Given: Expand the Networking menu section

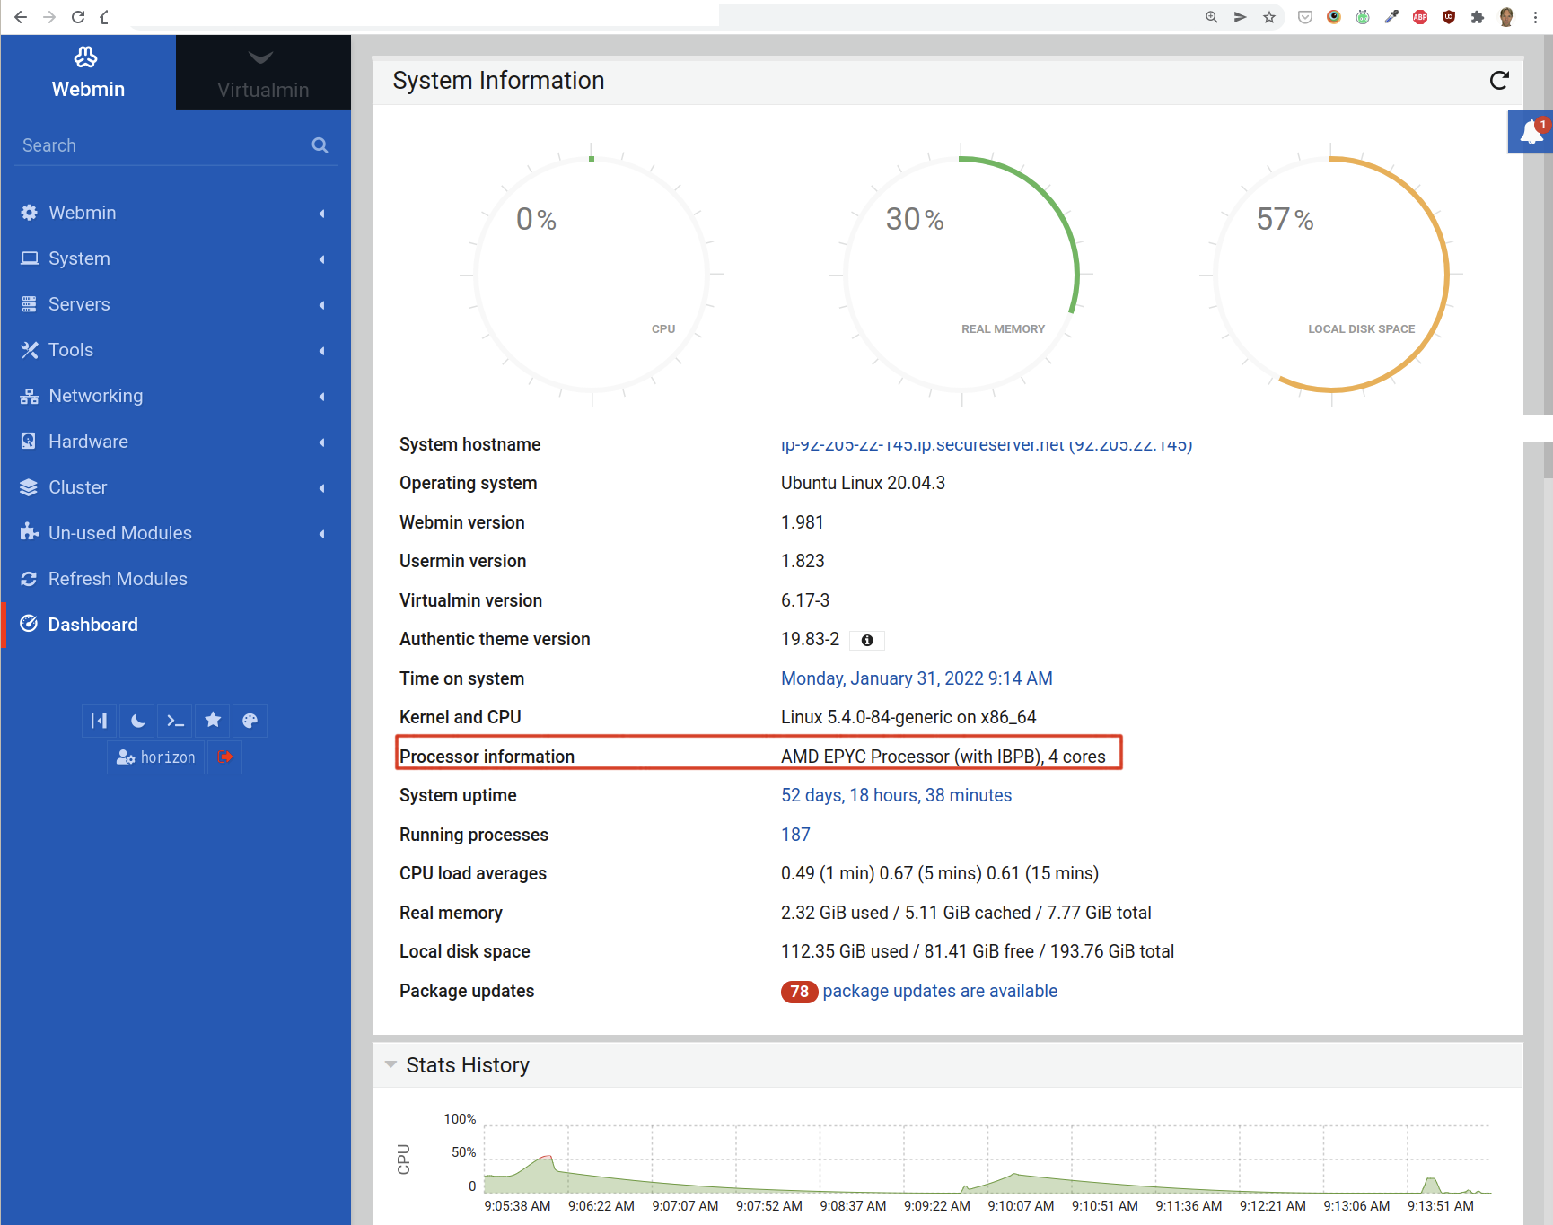Looking at the screenshot, I should click(95, 396).
